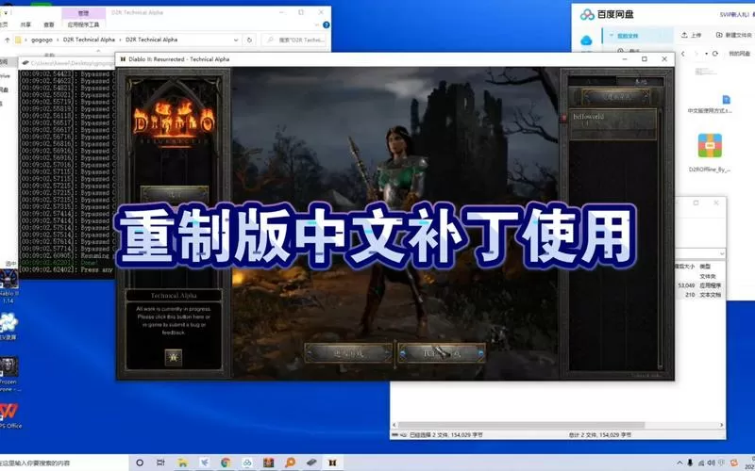Collapse the 我的文件 tree item in Baidu Netdisk
This screenshot has height=471, width=755.
tap(611, 36)
